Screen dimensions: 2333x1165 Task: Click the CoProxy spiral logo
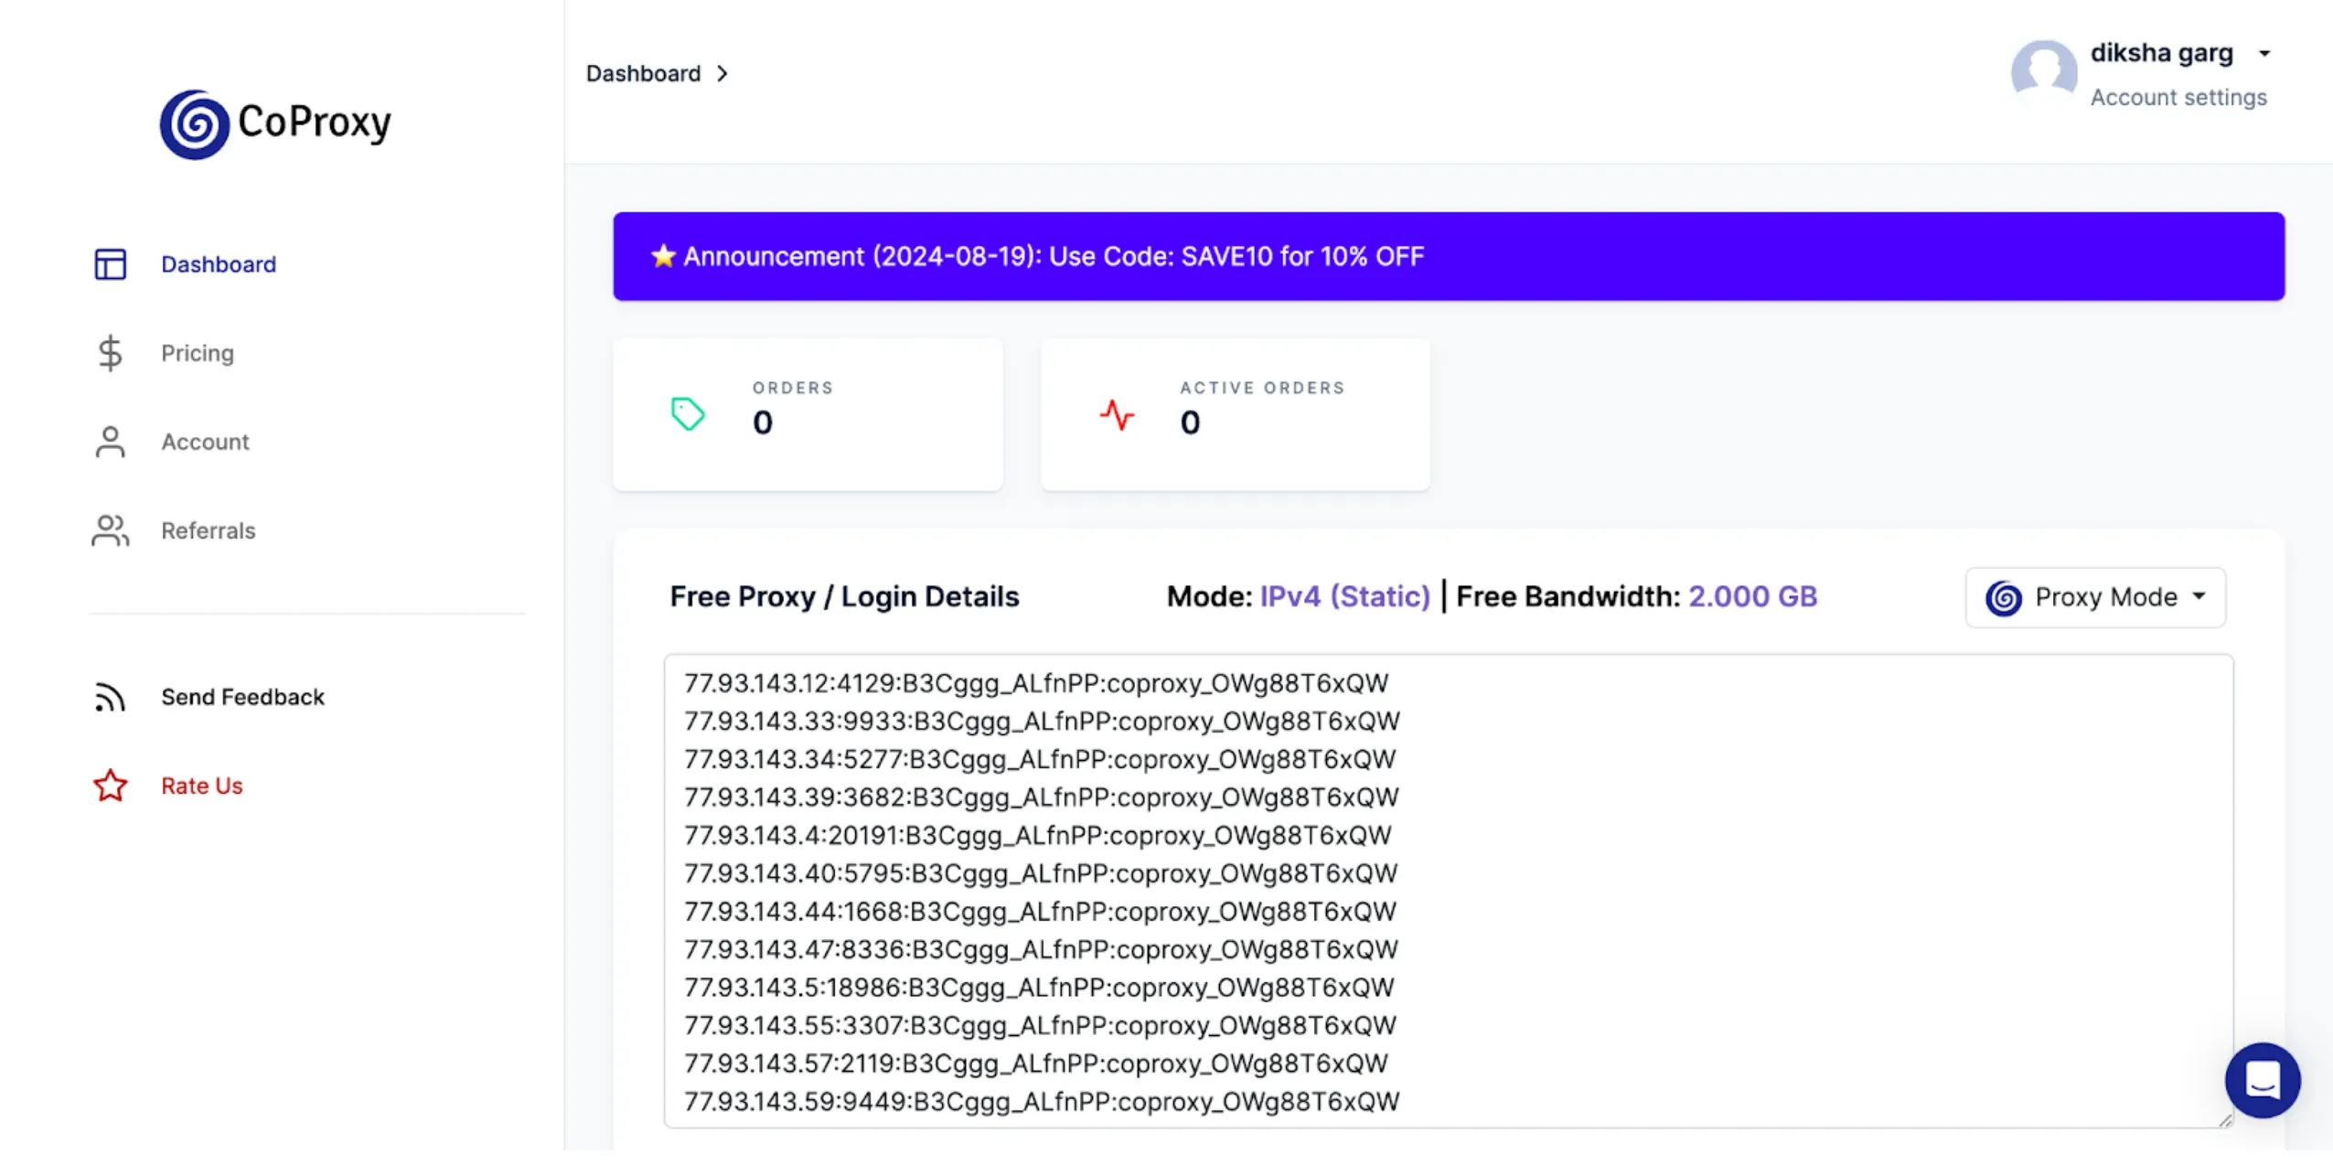tap(194, 124)
